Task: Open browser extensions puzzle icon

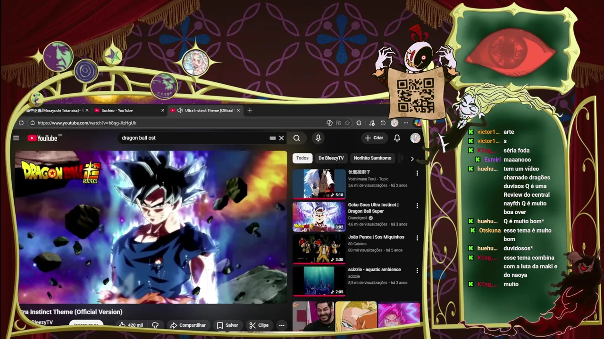Action: (x=359, y=123)
